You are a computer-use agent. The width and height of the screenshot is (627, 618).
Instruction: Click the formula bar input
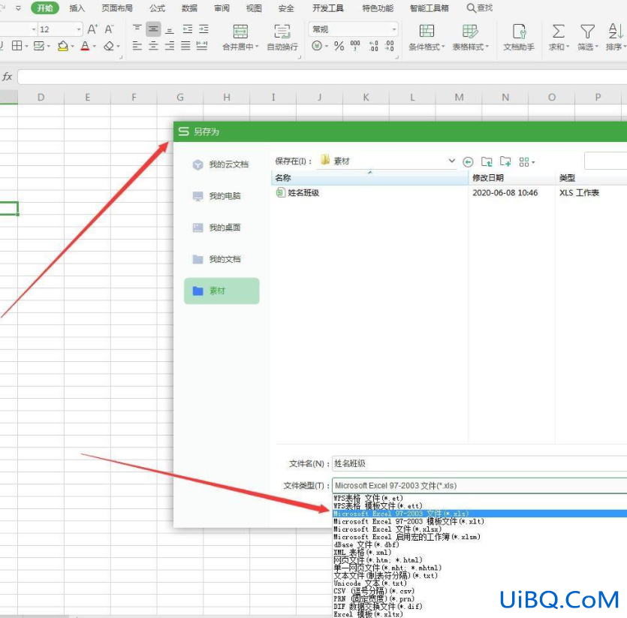tap(322, 77)
